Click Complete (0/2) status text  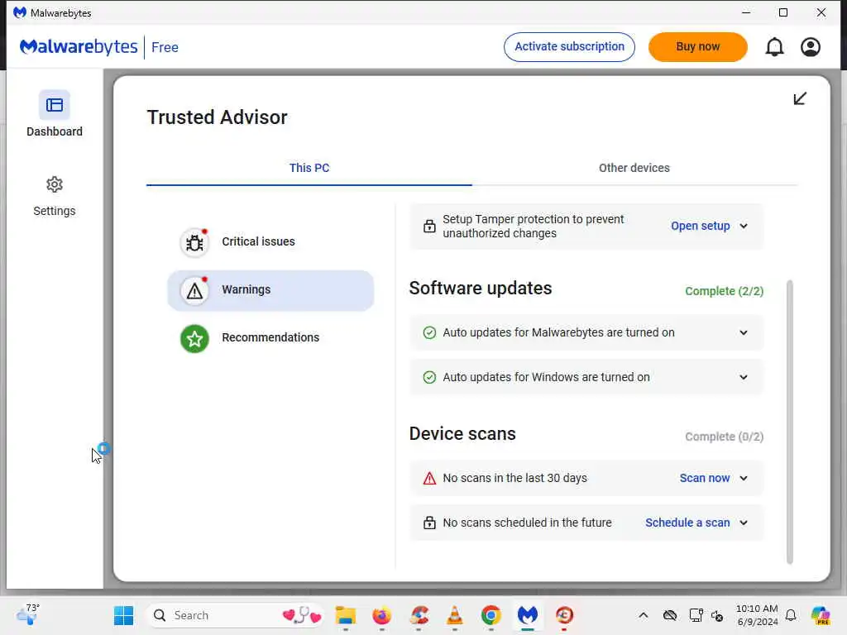pyautogui.click(x=724, y=437)
